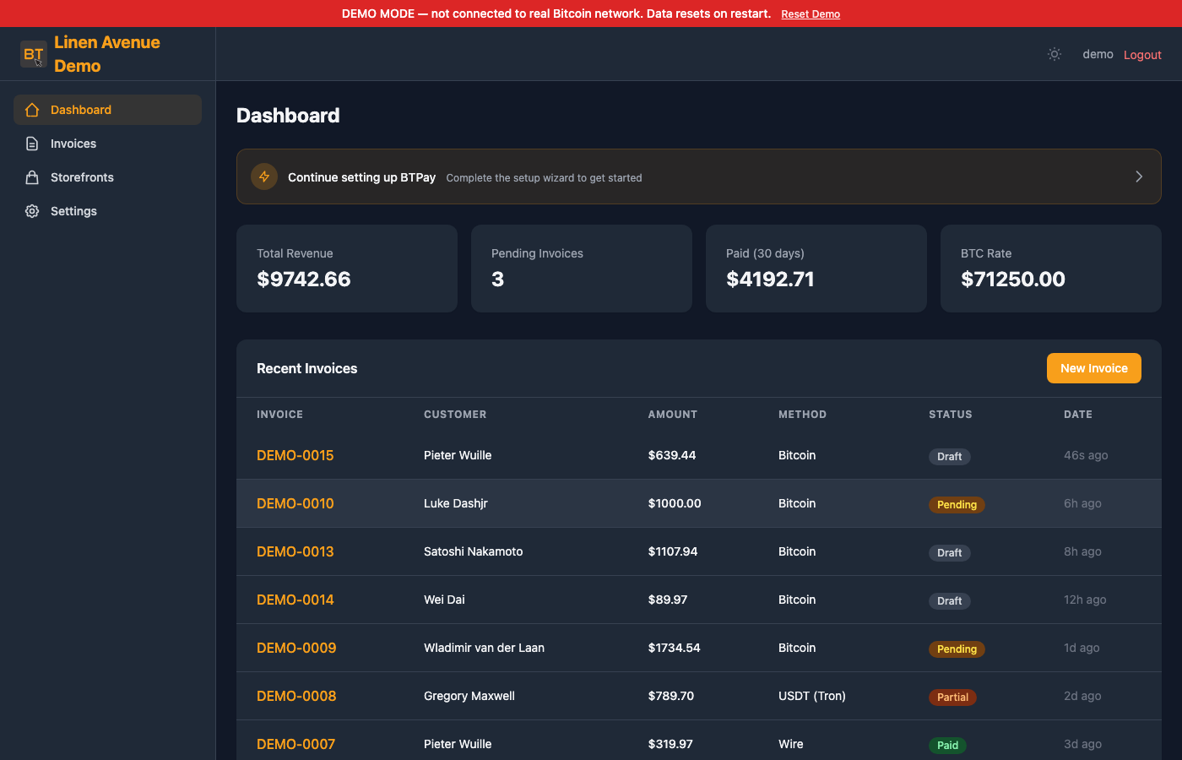
Task: Click the Total Revenue card
Action: 347,269
